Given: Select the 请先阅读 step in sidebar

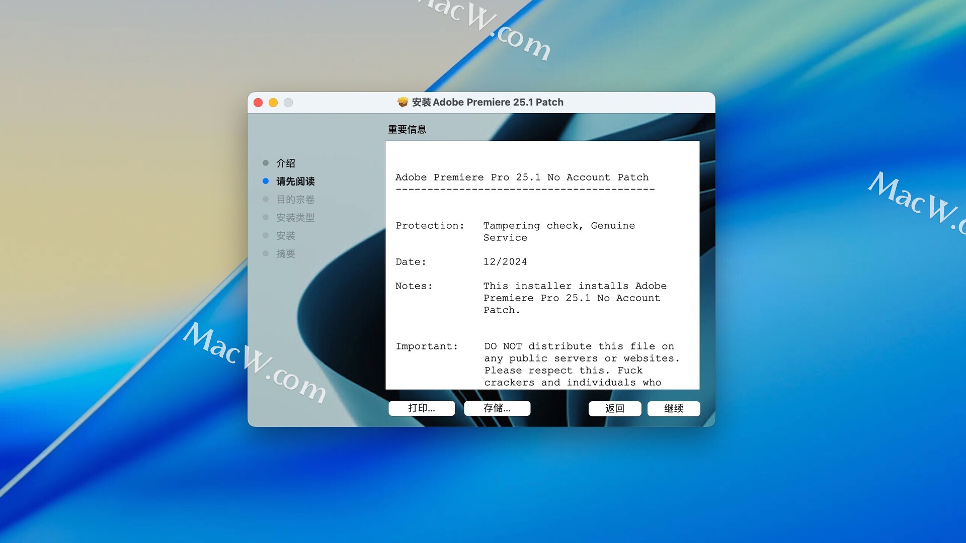Looking at the screenshot, I should pos(295,181).
